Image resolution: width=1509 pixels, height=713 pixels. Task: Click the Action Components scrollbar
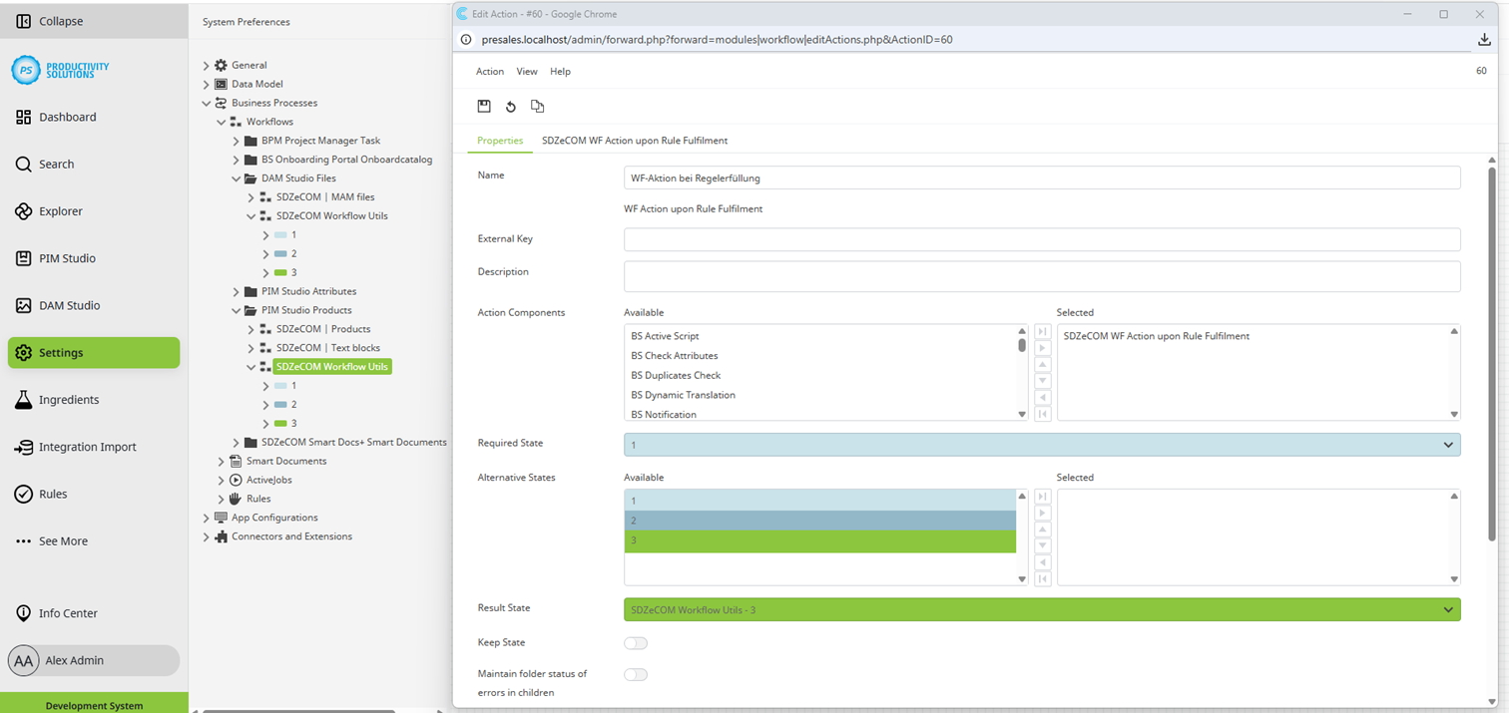click(1021, 344)
